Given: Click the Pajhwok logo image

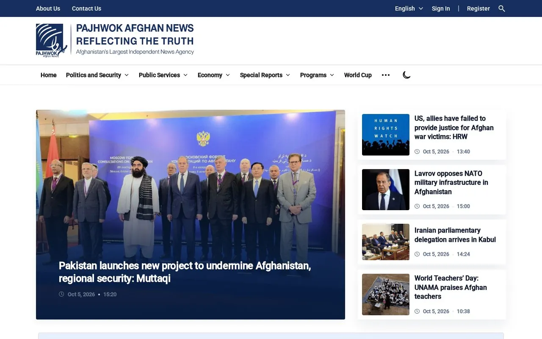Looking at the screenshot, I should pos(51,41).
